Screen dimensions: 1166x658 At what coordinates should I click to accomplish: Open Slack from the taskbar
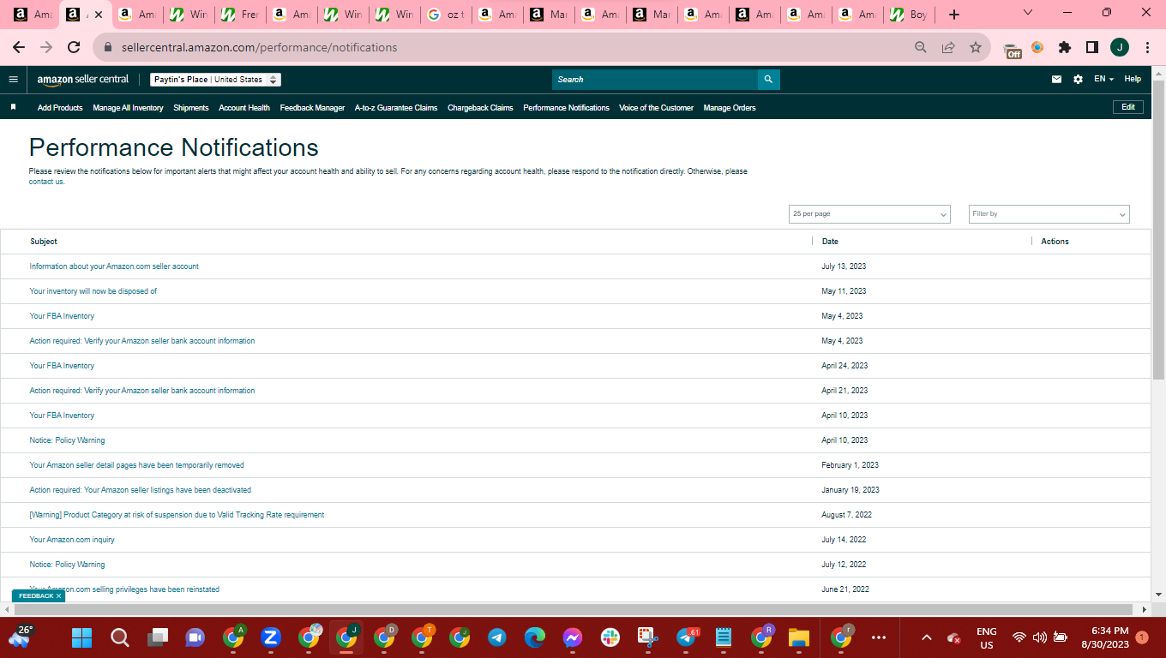click(610, 637)
